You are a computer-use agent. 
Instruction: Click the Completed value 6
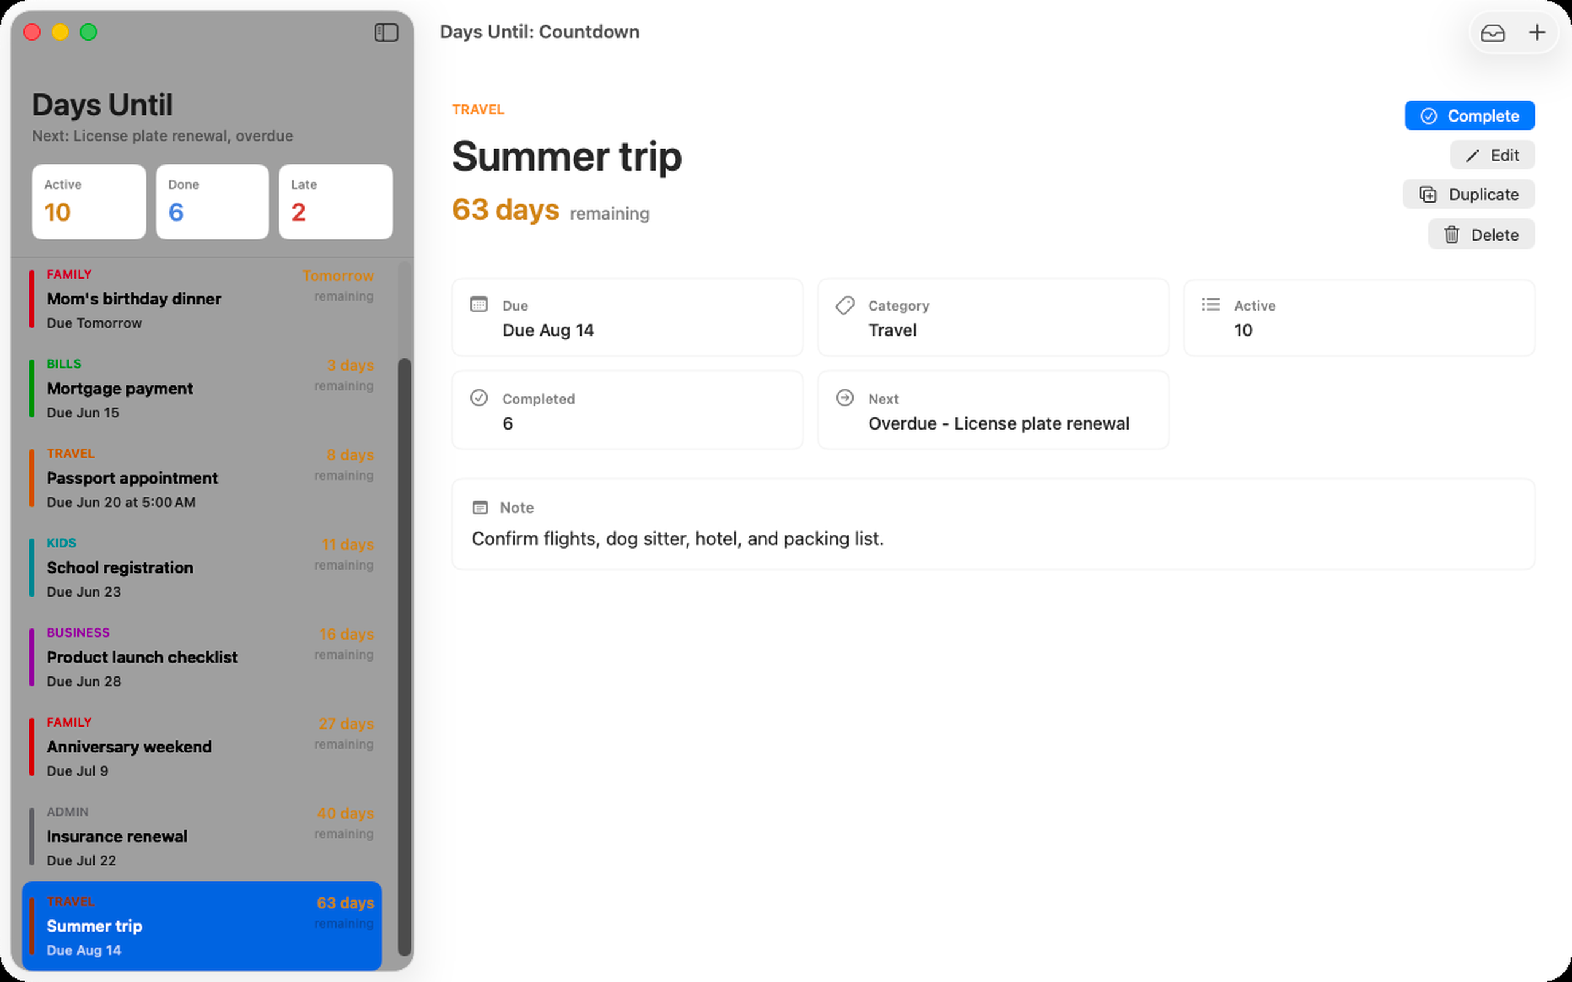(x=507, y=423)
